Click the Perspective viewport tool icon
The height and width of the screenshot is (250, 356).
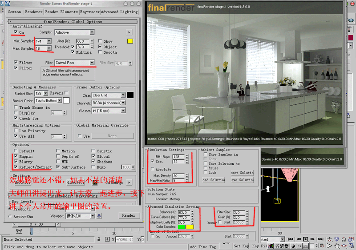(337, 239)
